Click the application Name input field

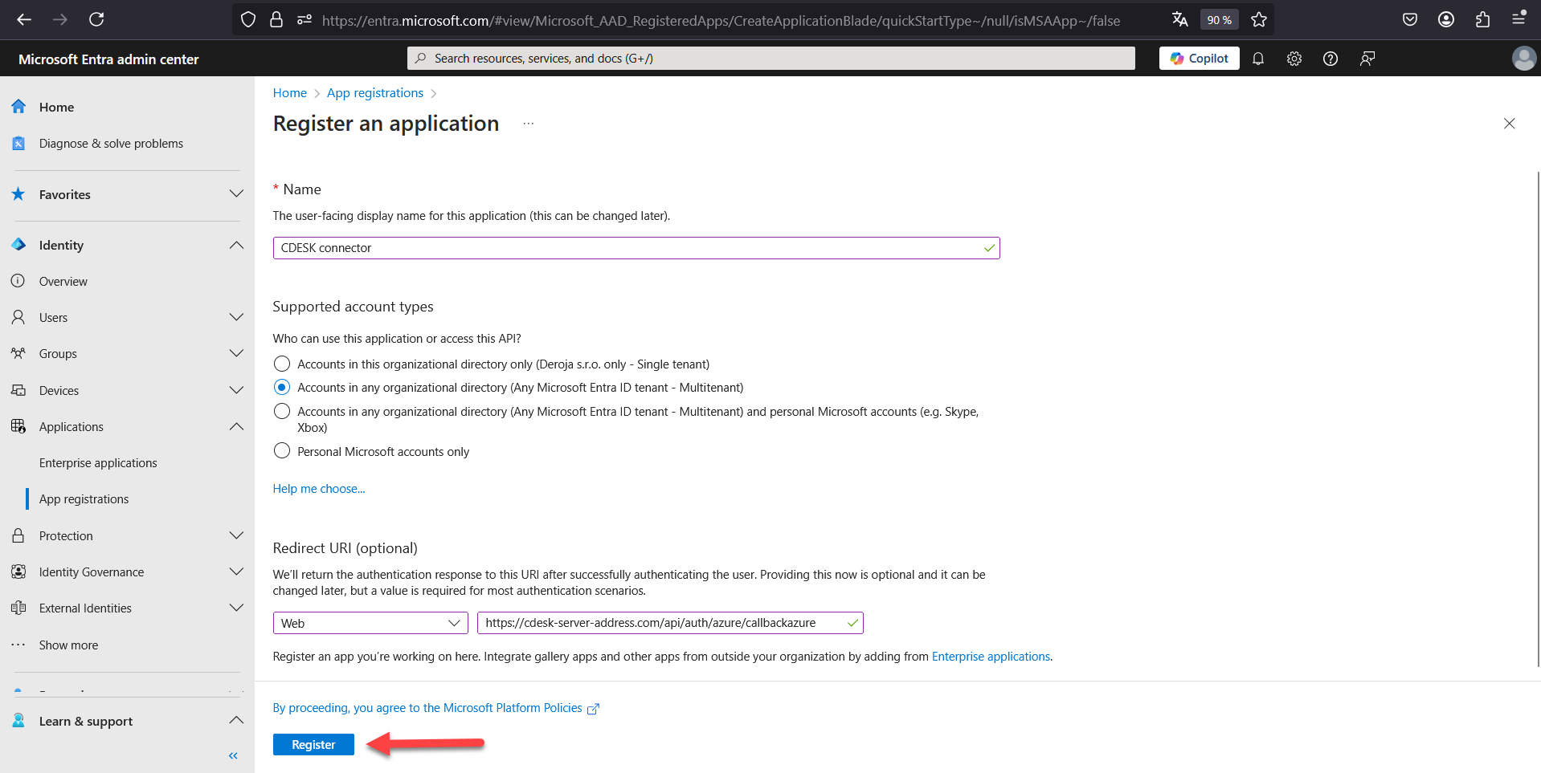(x=636, y=248)
